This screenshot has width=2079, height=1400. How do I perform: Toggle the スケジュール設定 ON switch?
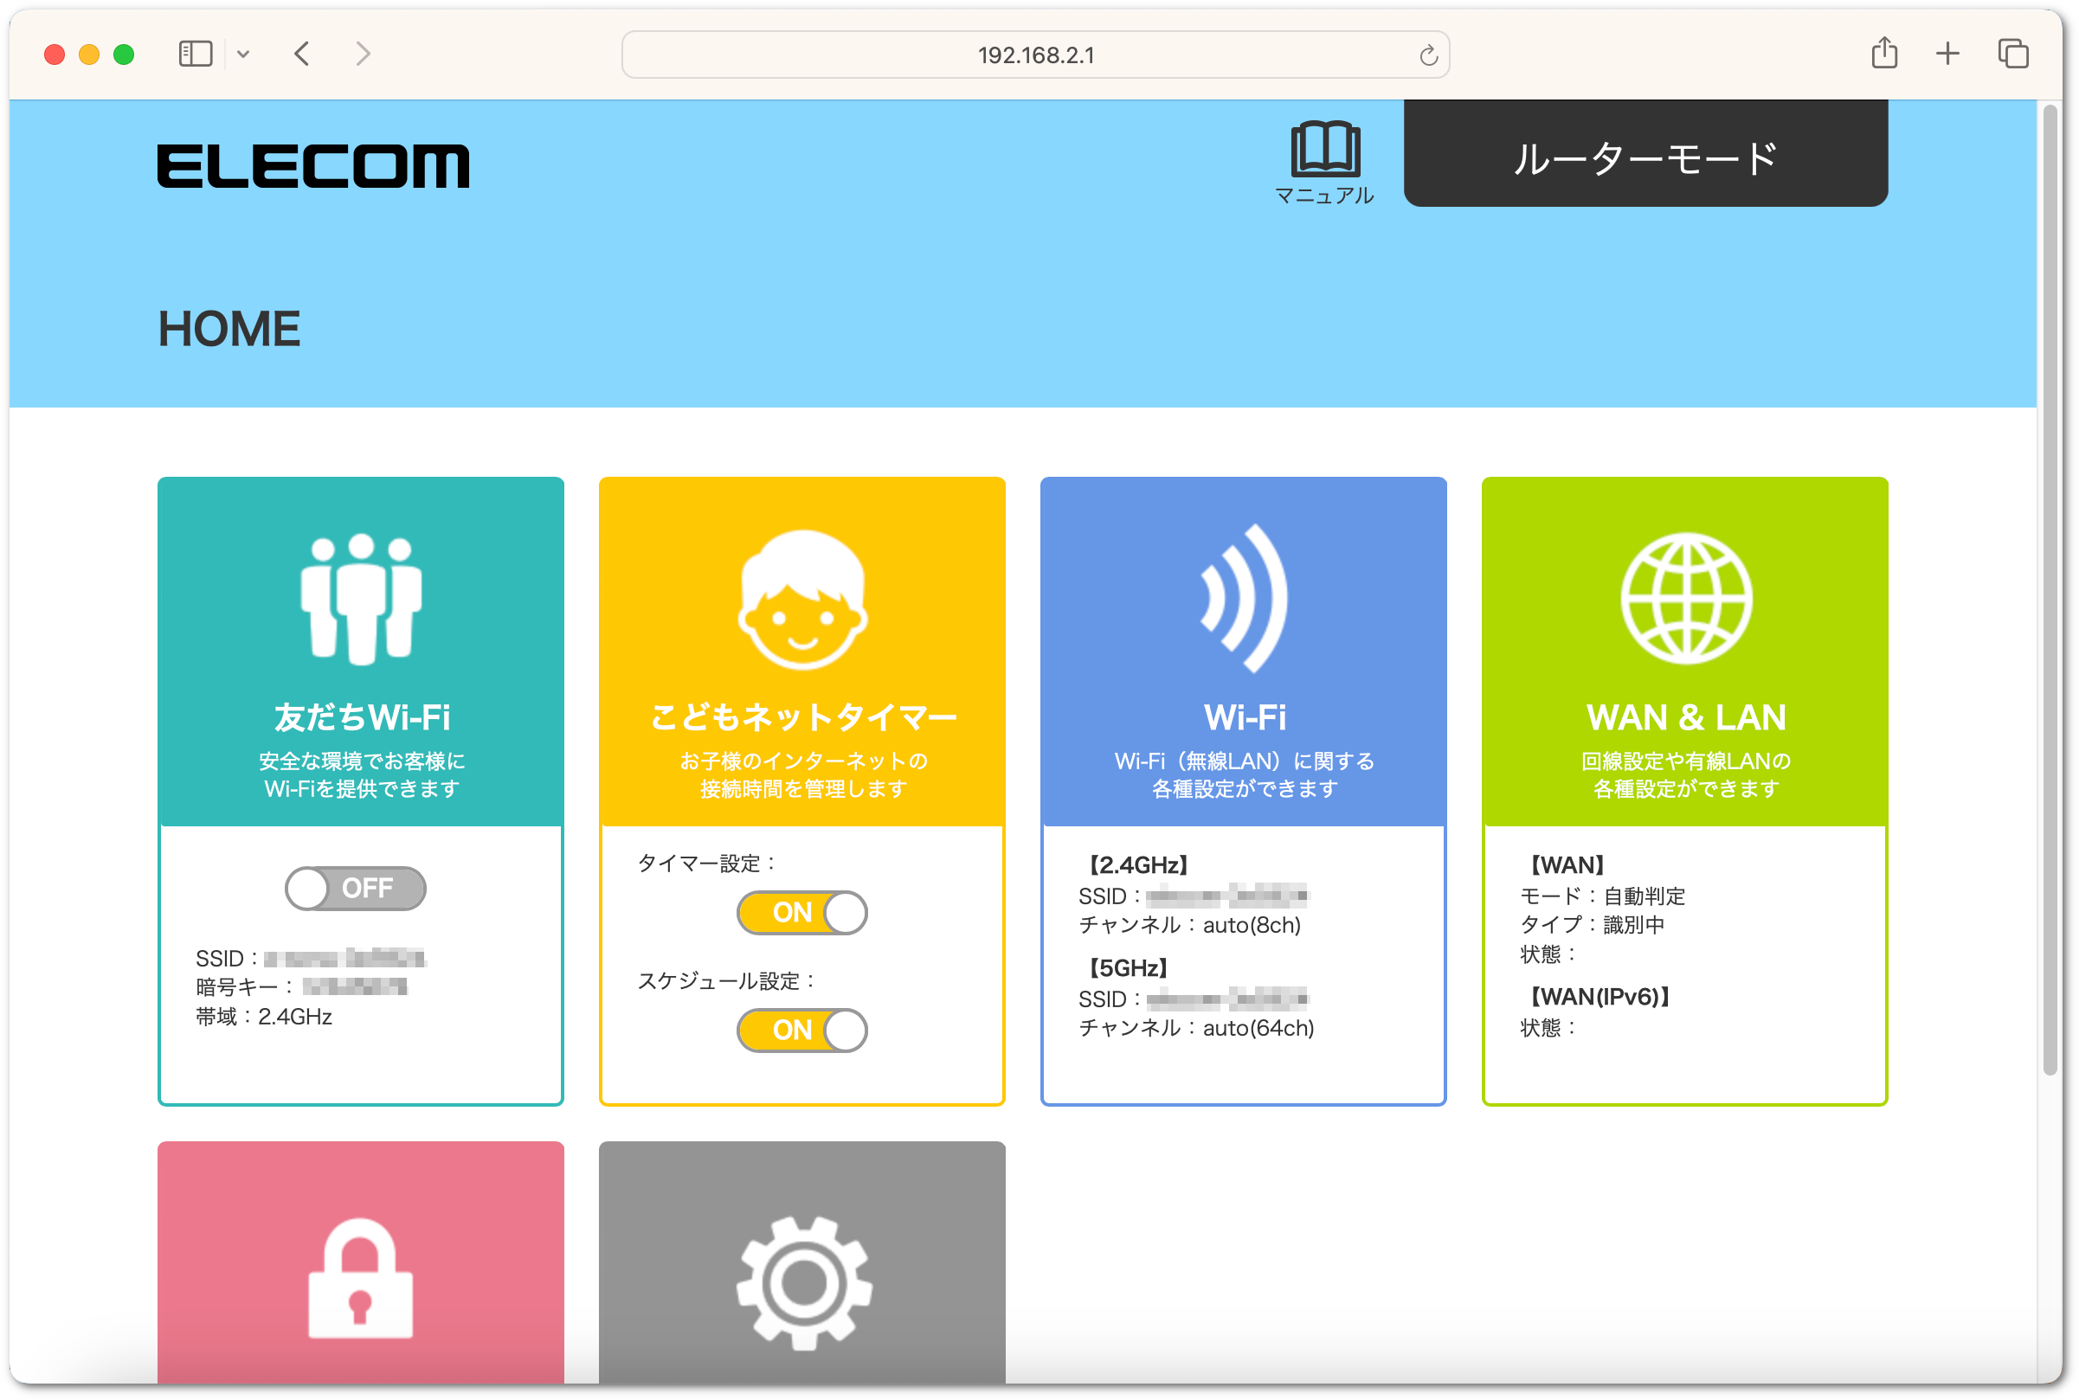[802, 1031]
